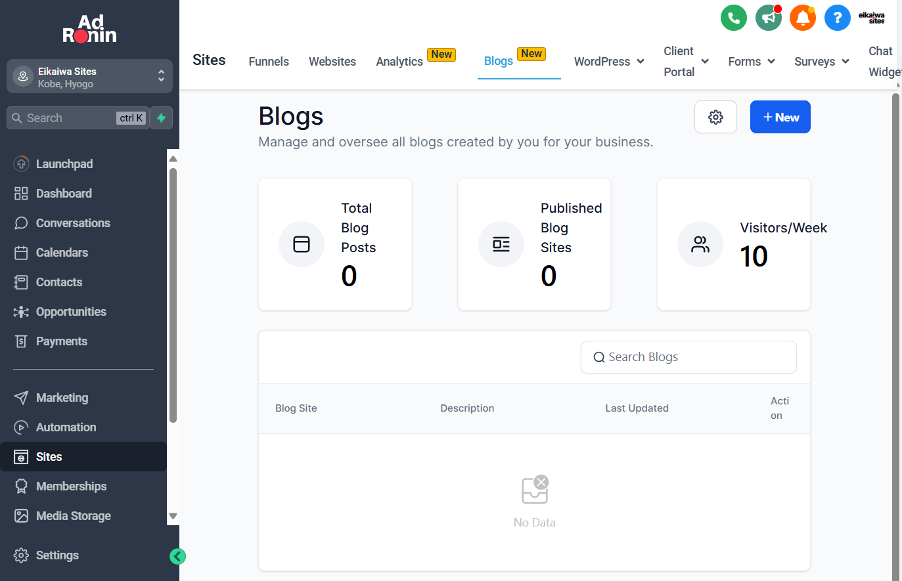Open the orange notifications bell
The image size is (902, 581).
pyautogui.click(x=803, y=18)
